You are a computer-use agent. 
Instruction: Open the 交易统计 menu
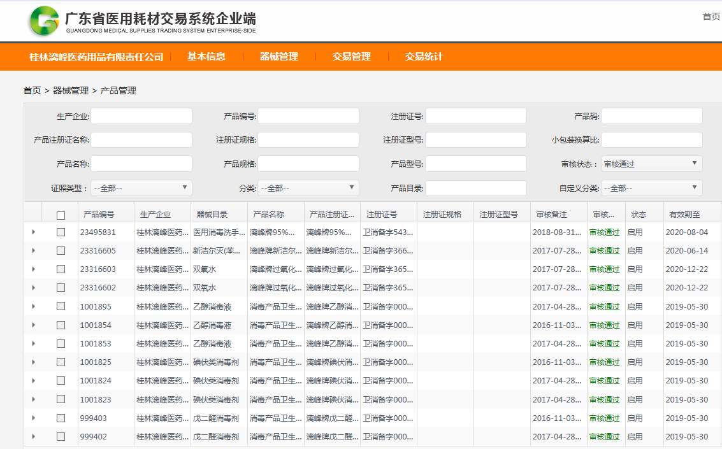pos(424,57)
